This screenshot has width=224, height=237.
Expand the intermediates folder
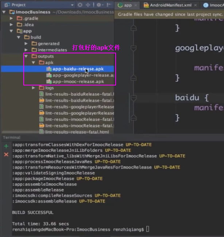click(26, 50)
